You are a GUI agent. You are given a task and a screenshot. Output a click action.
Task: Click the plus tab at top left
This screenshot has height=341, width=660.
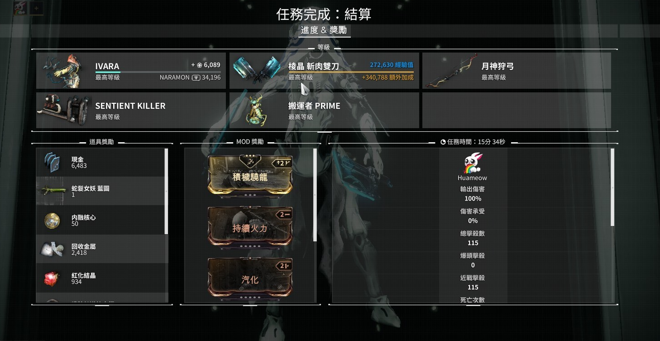click(36, 8)
